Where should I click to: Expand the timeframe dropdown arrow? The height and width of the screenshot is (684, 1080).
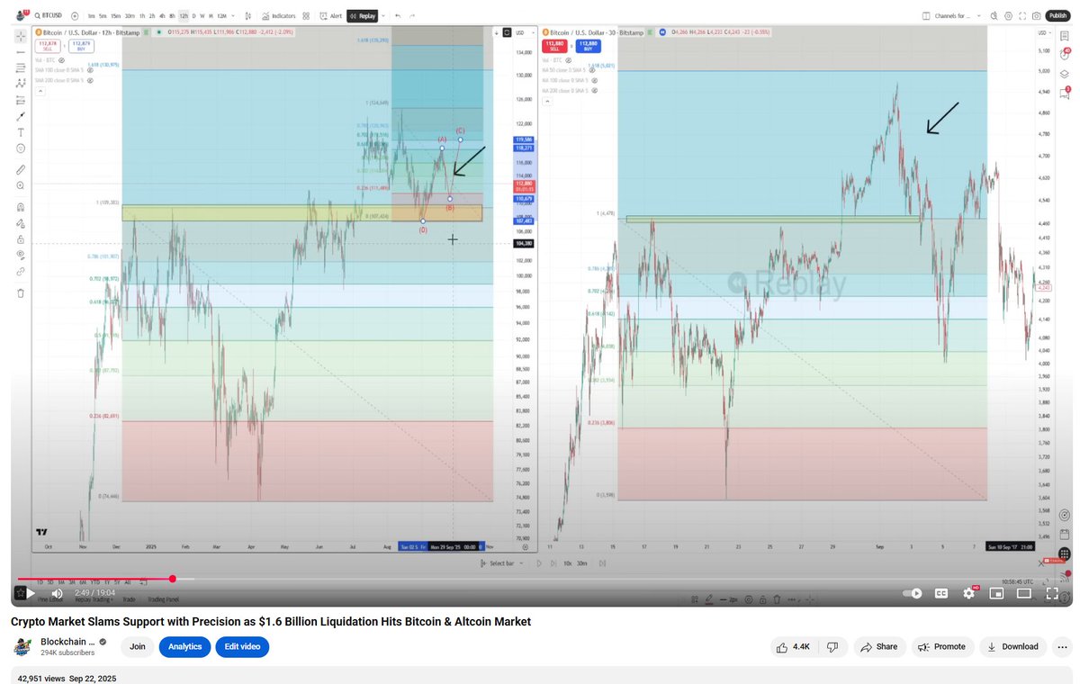234,15
